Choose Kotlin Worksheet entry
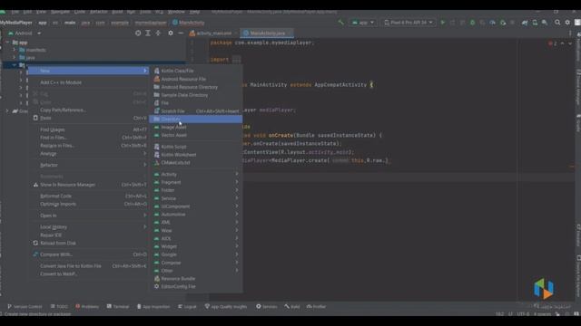Screen dimensions: 581x326 (x=196, y=155)
